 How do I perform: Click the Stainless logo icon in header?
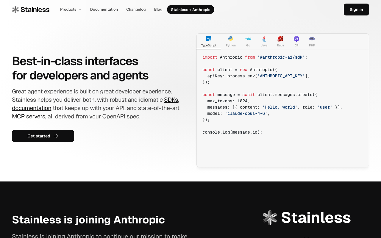tap(15, 10)
